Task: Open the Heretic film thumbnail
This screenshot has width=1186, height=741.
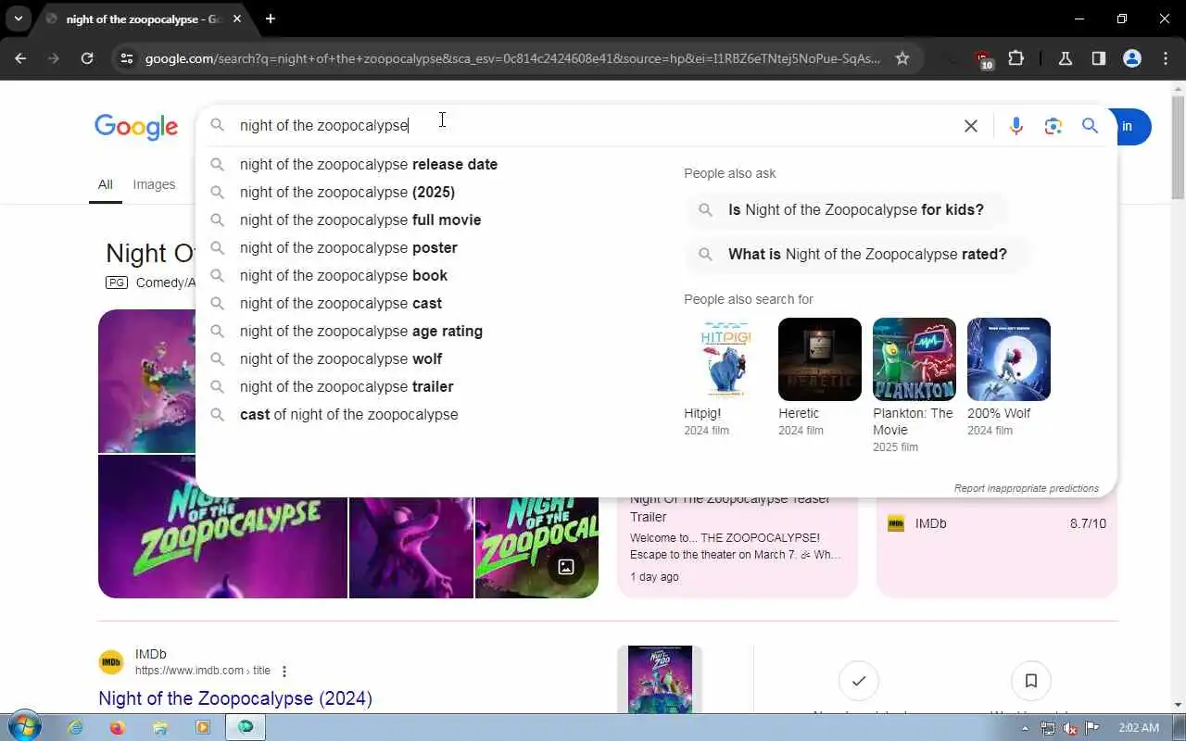Action: pos(820,359)
